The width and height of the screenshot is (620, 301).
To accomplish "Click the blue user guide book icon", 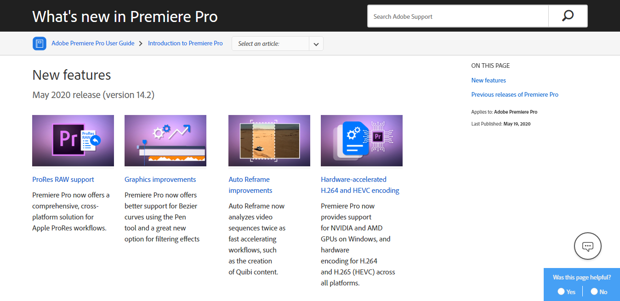I will [40, 44].
